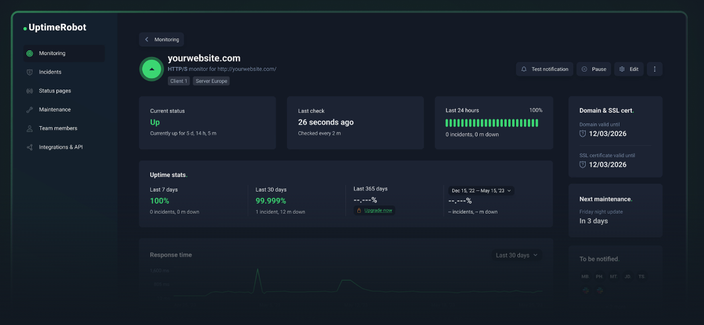Click the http://yourwebsite.com/ monitor URL text

[x=247, y=69]
